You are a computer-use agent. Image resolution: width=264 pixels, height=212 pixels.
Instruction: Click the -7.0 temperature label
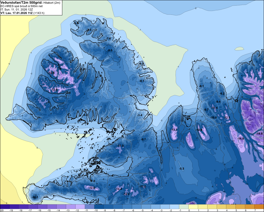coord(93,181)
